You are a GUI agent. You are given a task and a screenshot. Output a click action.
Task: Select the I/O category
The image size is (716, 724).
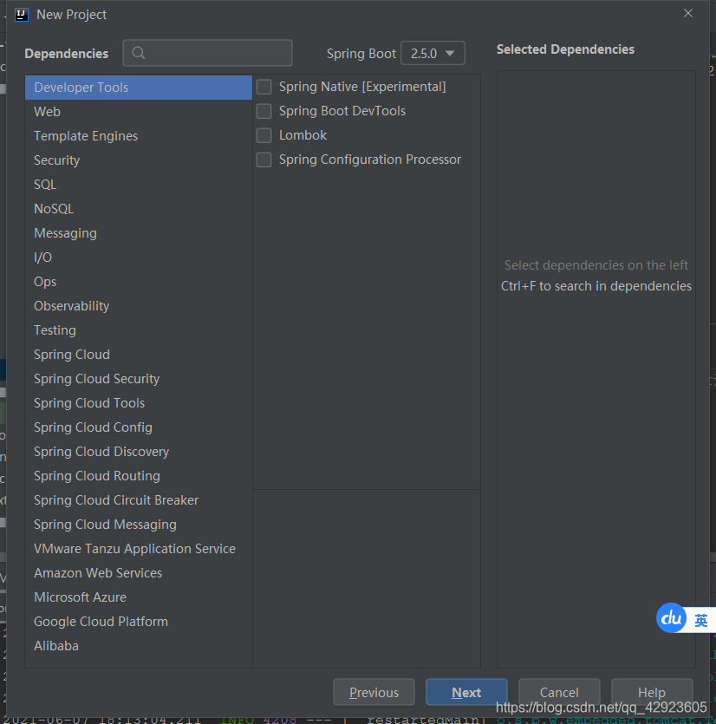139,258
